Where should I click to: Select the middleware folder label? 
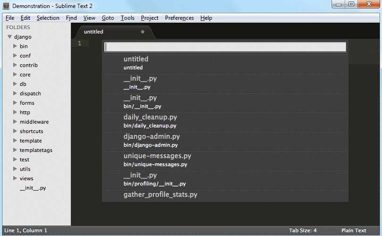point(34,122)
